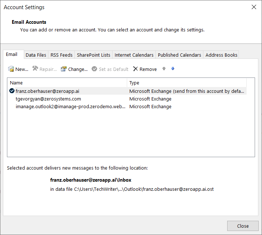Click the New... label
262x235 pixels.
[x=22, y=69]
